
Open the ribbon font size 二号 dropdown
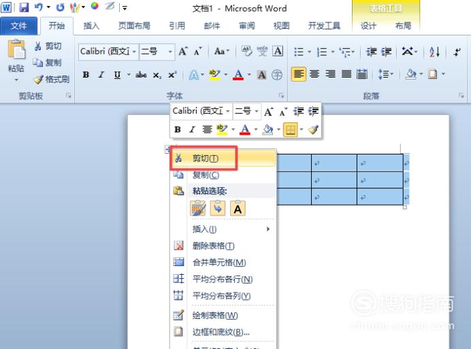tap(170, 52)
